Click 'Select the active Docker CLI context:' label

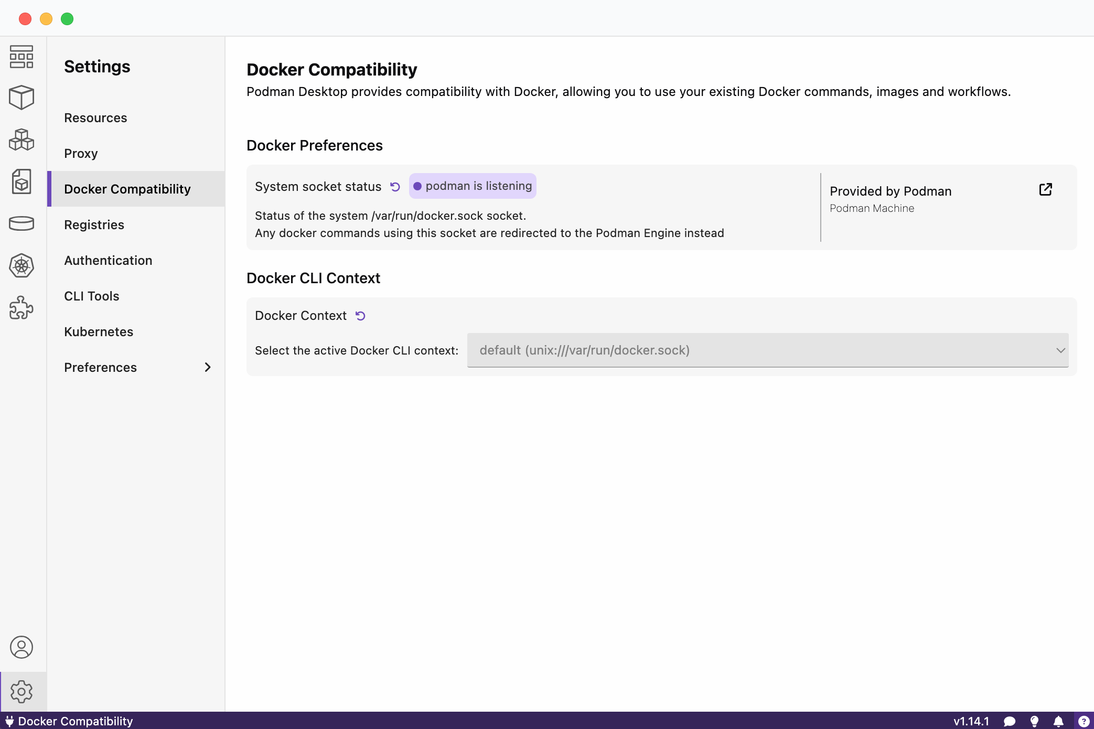357,350
